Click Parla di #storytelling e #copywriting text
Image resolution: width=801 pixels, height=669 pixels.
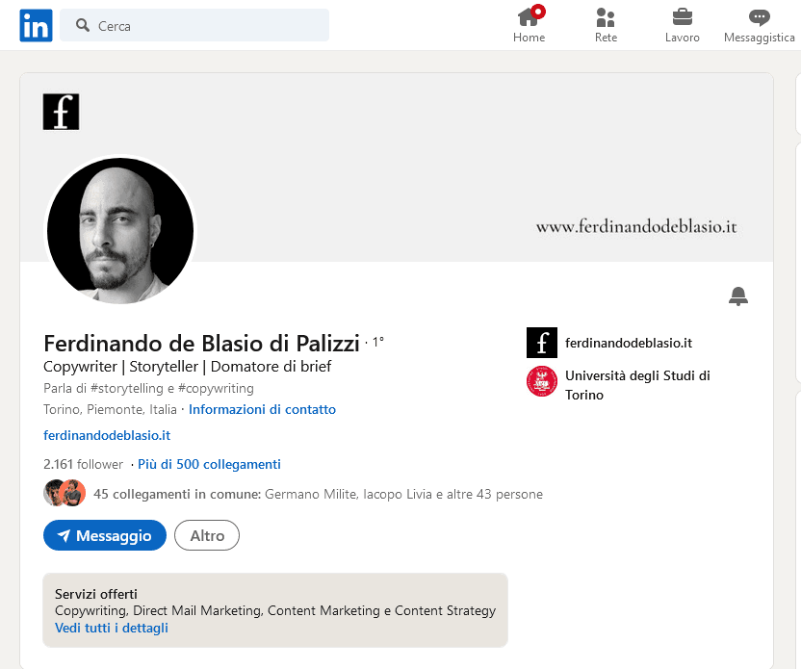[148, 389]
